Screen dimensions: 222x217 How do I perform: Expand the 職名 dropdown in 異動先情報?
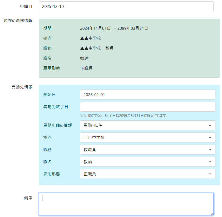(147, 162)
